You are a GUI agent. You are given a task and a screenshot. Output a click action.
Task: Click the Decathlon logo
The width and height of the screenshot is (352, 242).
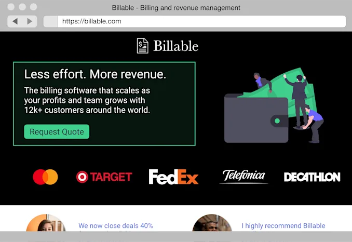pyautogui.click(x=312, y=177)
